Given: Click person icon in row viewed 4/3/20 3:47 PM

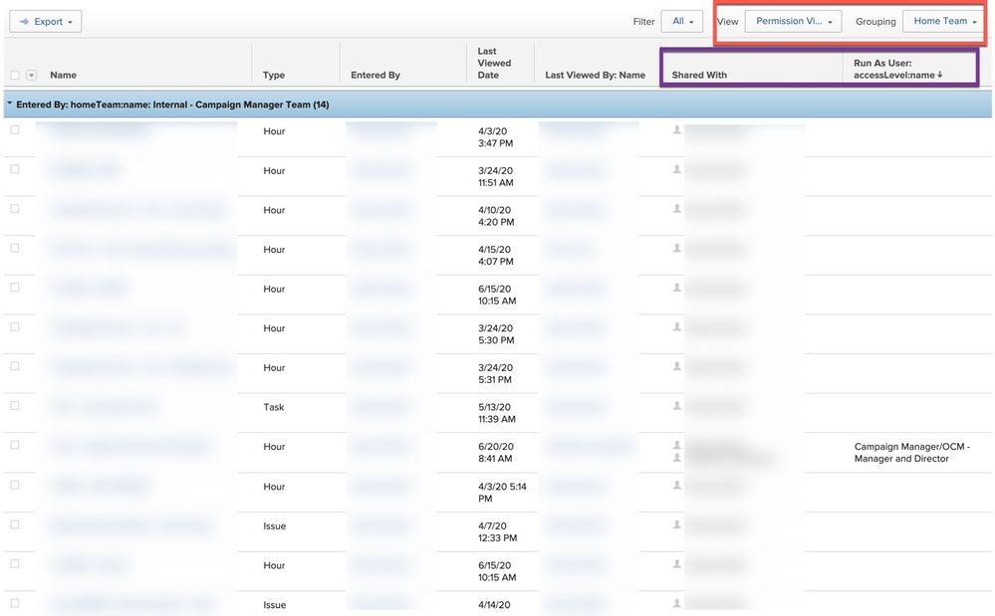Looking at the screenshot, I should [x=677, y=129].
